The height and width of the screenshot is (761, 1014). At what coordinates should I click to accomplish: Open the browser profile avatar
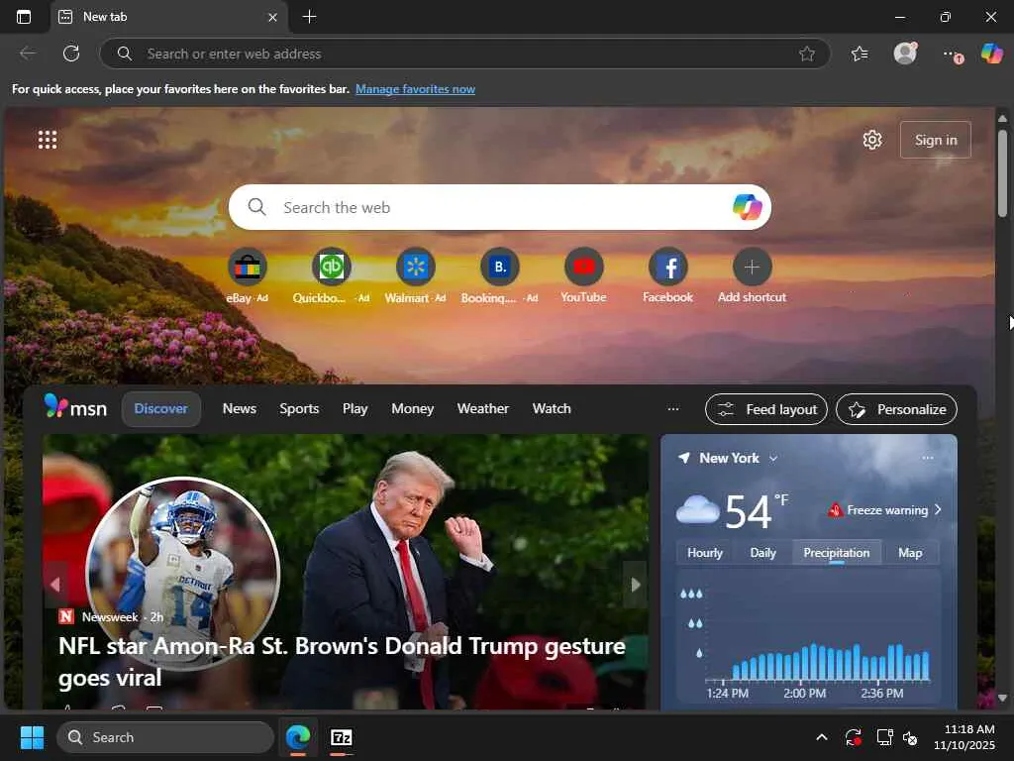pos(905,54)
